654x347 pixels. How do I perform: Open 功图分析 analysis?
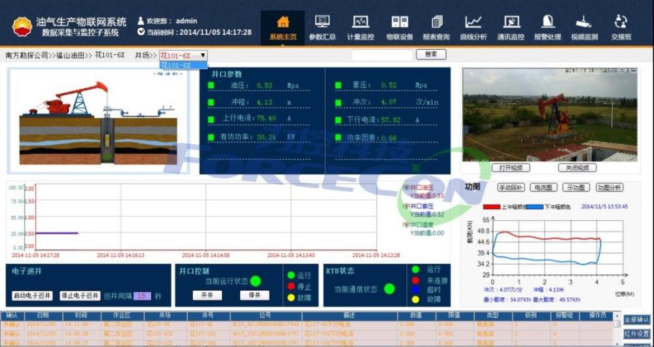click(610, 188)
